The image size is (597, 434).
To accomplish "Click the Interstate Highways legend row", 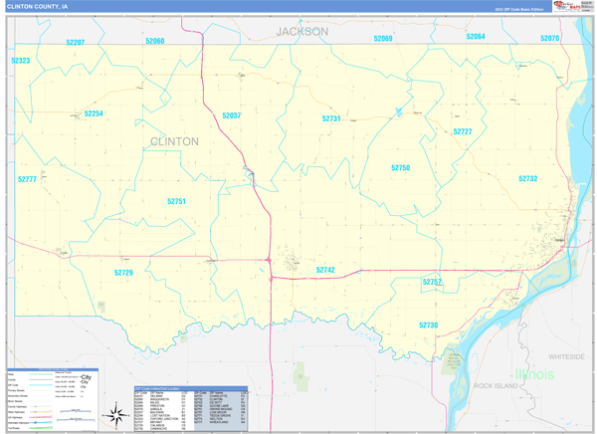I will (30, 423).
